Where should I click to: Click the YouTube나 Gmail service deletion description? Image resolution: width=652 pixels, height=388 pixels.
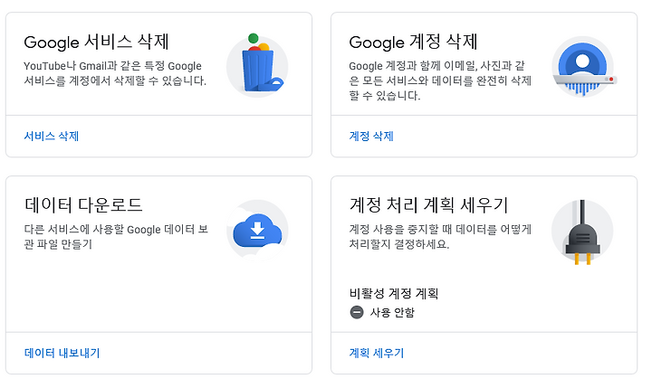pyautogui.click(x=115, y=73)
